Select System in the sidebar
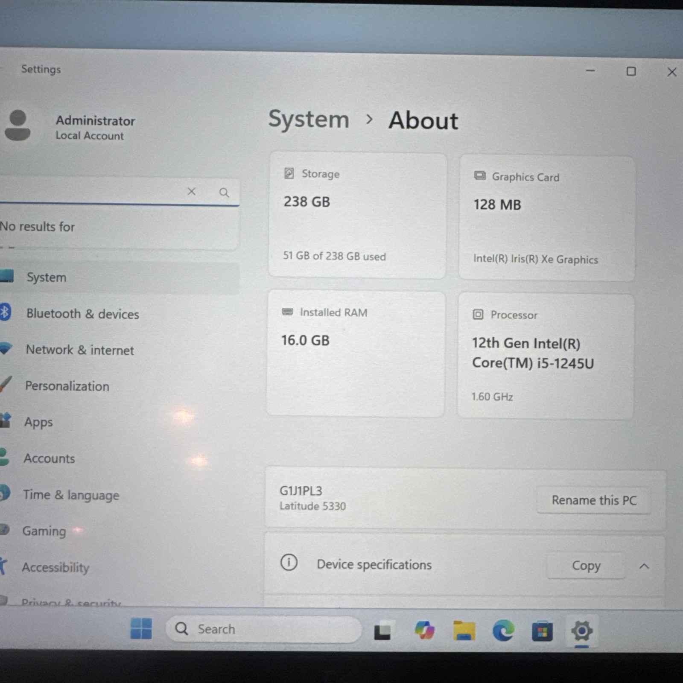This screenshot has width=683, height=683. 120,277
